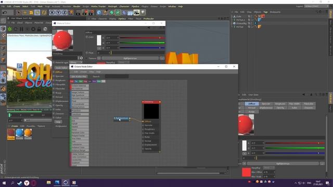Viewport: 333px width, 187px height.
Task: Click red color swatch in Attribute Manager
Action: tap(246, 172)
